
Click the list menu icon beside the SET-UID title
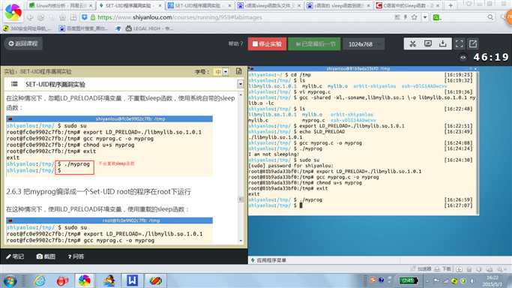(14, 84)
